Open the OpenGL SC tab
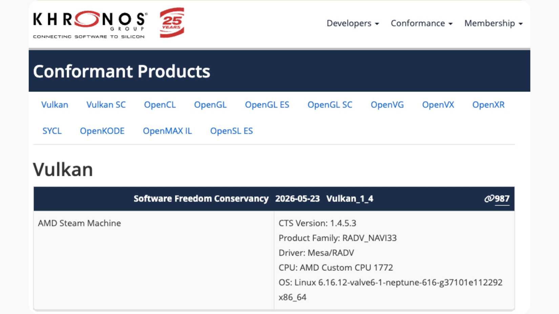The image size is (559, 314). [x=330, y=105]
